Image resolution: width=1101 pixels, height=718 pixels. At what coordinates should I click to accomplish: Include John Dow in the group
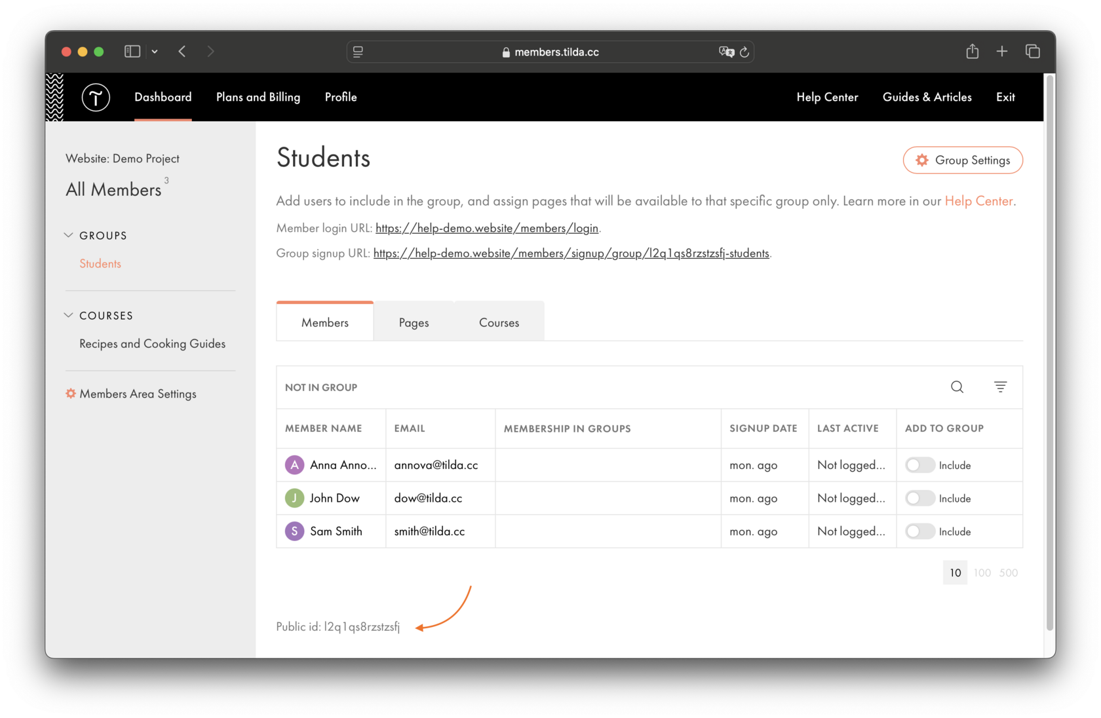pos(919,498)
